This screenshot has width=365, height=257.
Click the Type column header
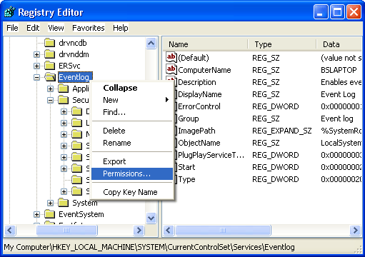(283, 44)
